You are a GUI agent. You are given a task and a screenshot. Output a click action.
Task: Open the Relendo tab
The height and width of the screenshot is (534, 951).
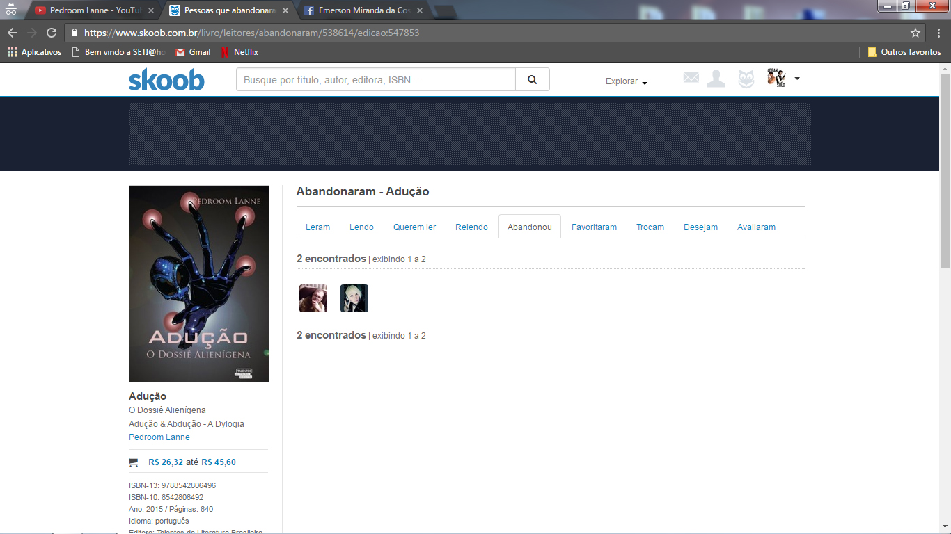[471, 227]
